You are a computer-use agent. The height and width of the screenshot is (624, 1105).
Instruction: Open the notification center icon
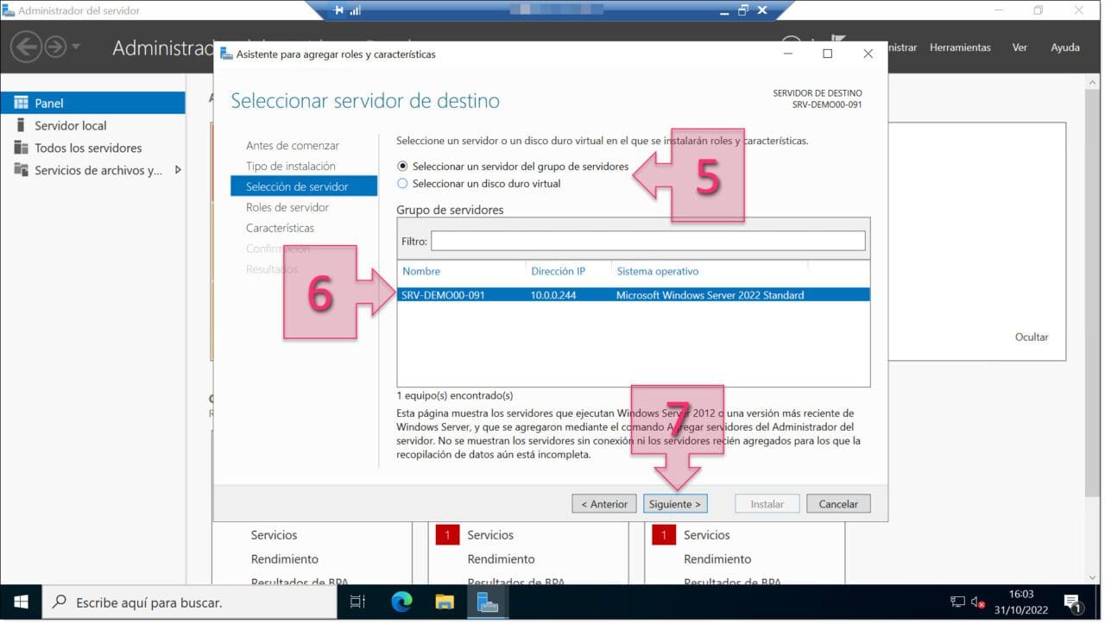(x=1073, y=602)
